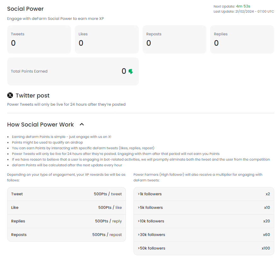
Task: Click the Total Points Earned card
Action: 73,71
